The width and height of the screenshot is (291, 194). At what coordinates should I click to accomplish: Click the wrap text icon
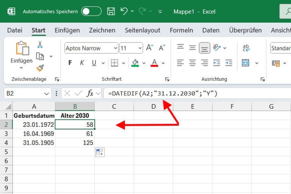(246, 48)
